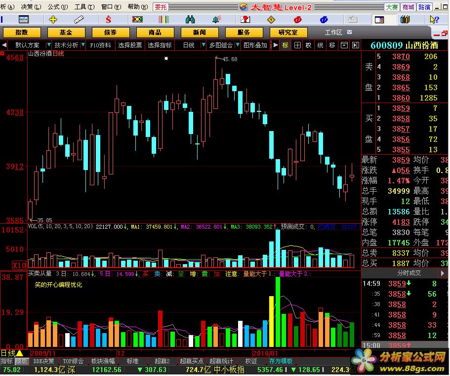450x376 pixels.
Task: Click the red and green striped bars icon
Action: point(164,20)
